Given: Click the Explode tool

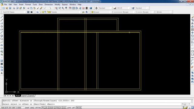Looking at the screenshot, I should coord(192,67).
